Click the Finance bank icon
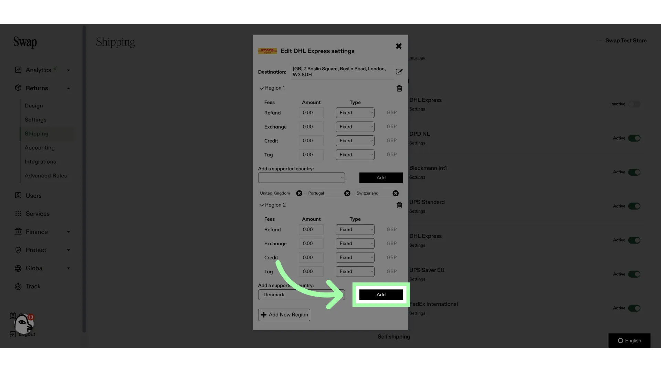The image size is (661, 372). (x=18, y=231)
